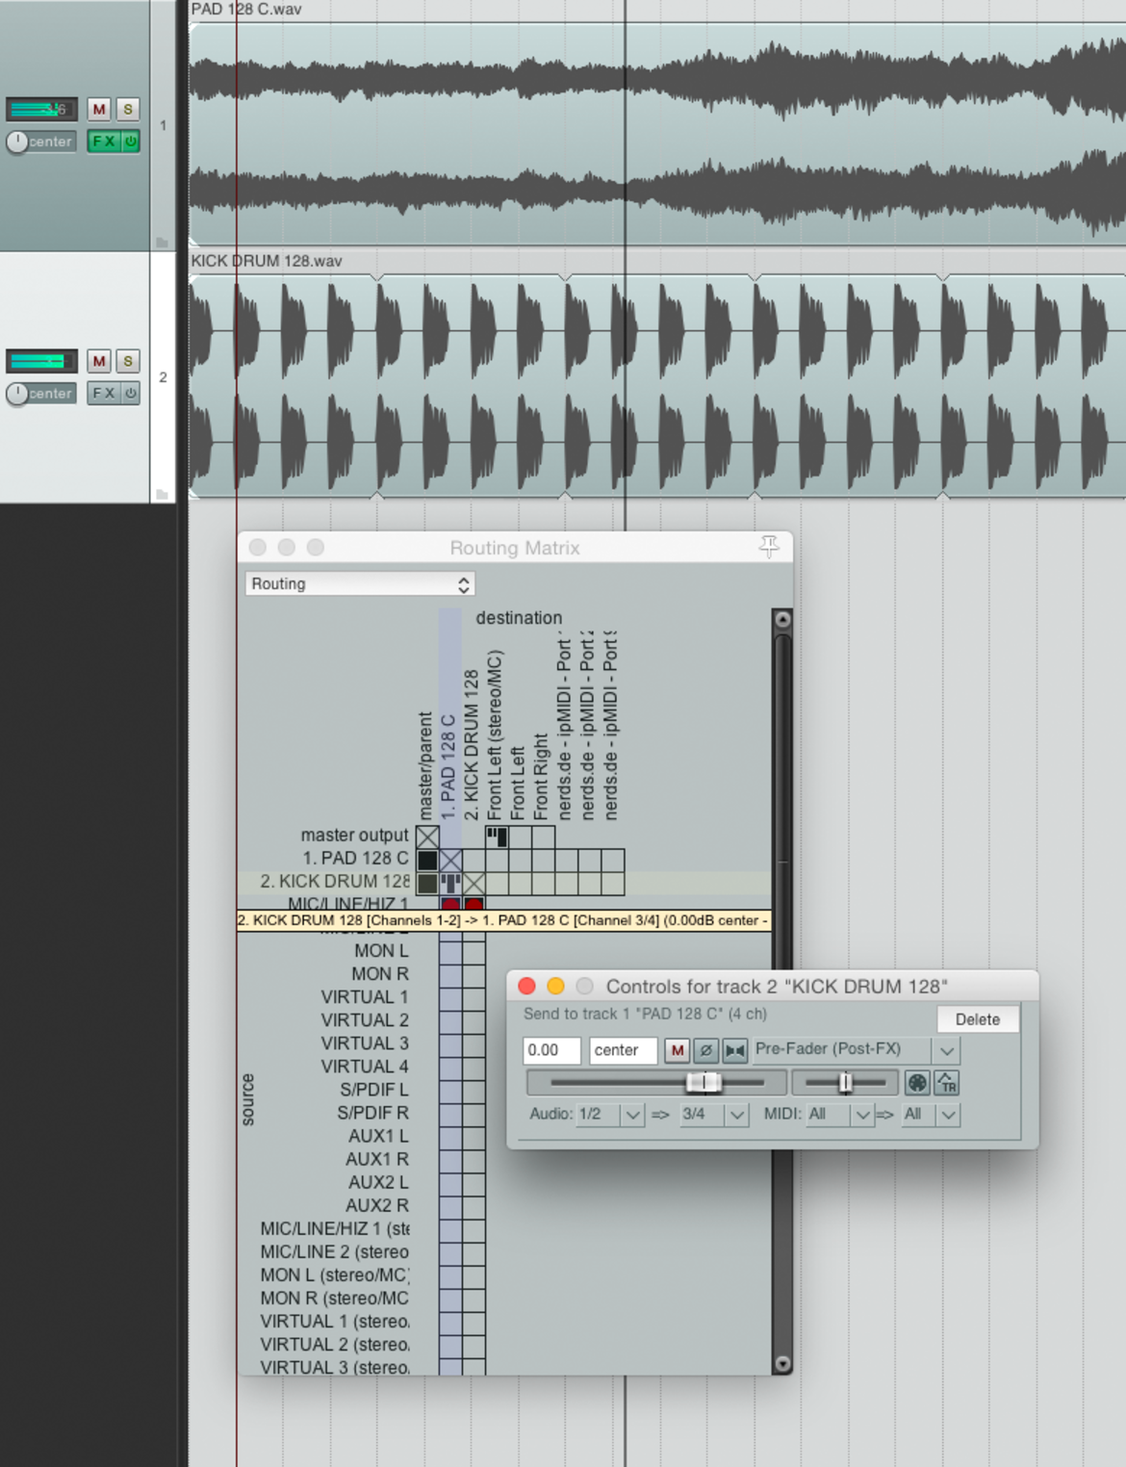Toggle KICK DRUM 128 master/parent send cell
1126x1467 pixels.
point(427,883)
